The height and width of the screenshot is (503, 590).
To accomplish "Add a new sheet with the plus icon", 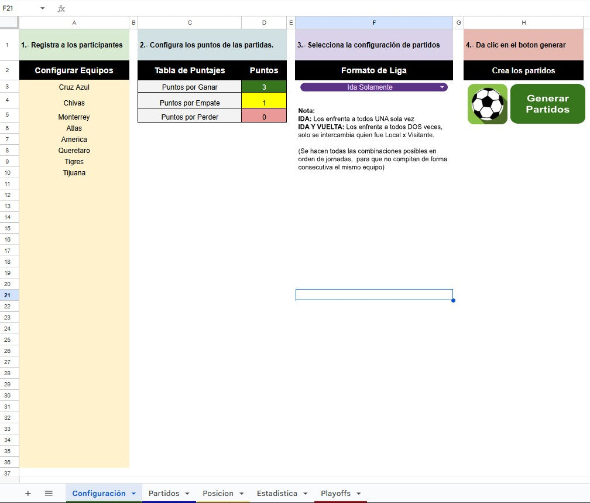I will [28, 493].
